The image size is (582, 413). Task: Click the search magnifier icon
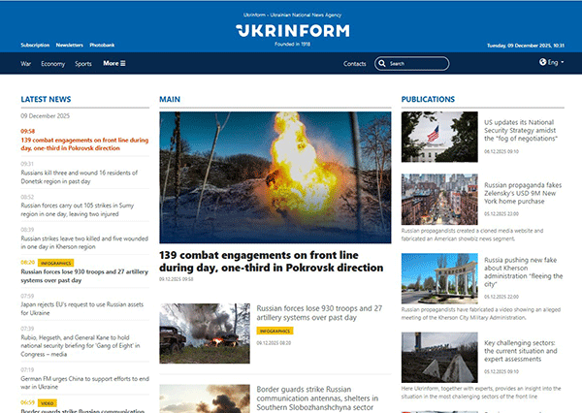click(382, 63)
